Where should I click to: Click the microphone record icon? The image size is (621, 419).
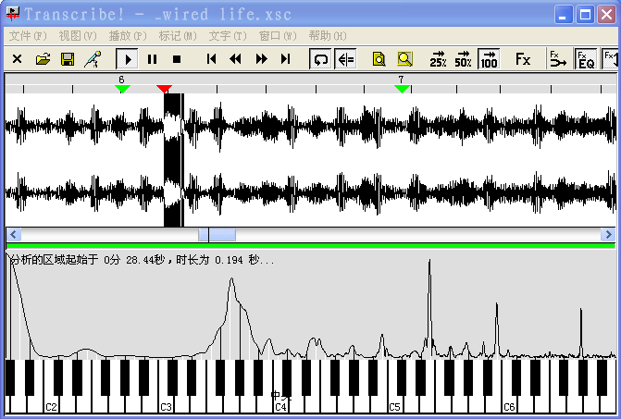(x=93, y=59)
